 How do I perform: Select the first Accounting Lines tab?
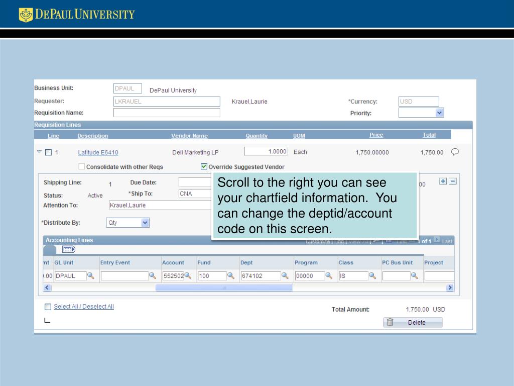click(x=50, y=250)
